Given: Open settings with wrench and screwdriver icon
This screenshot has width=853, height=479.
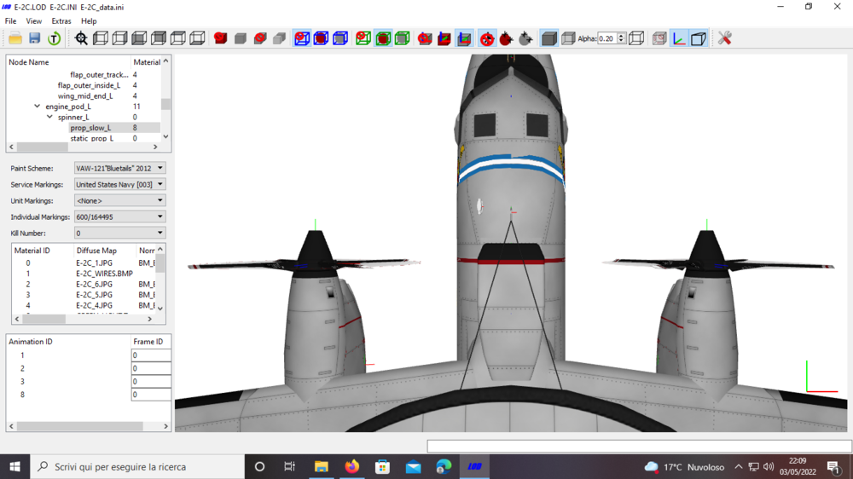Looking at the screenshot, I should (x=724, y=38).
